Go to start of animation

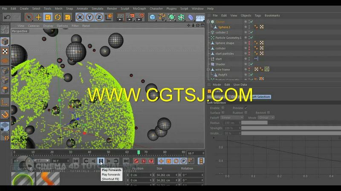pyautogui.click(x=76, y=161)
